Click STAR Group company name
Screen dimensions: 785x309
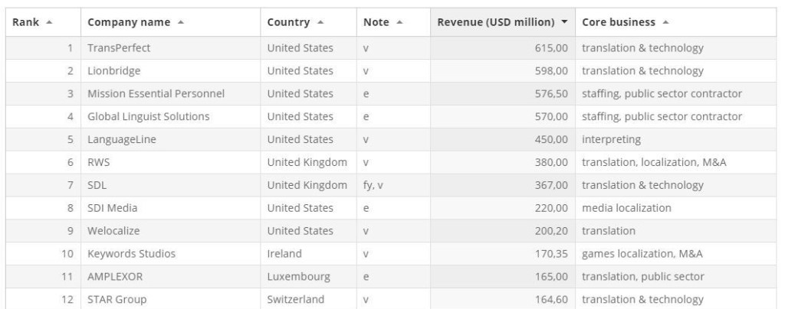click(117, 299)
